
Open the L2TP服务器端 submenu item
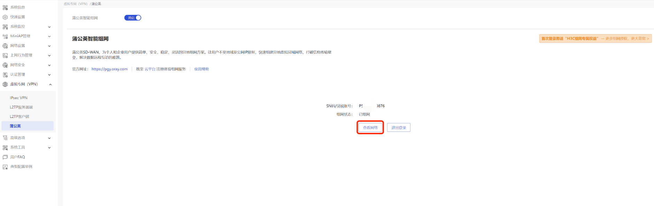(x=28, y=107)
